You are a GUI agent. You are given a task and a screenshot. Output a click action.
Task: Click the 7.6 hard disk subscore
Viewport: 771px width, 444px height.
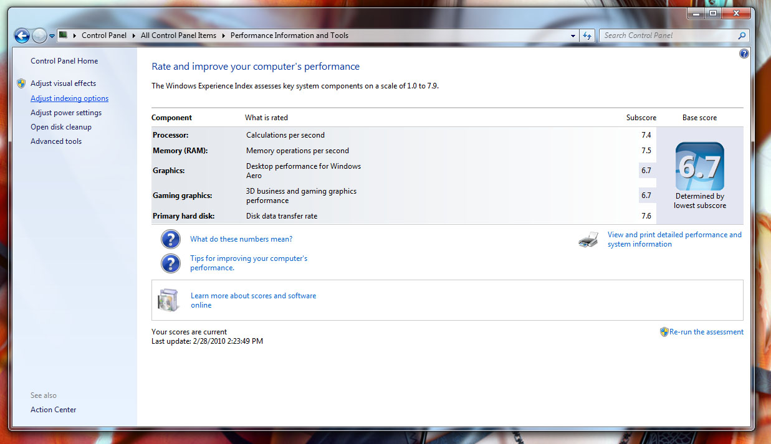(x=646, y=216)
